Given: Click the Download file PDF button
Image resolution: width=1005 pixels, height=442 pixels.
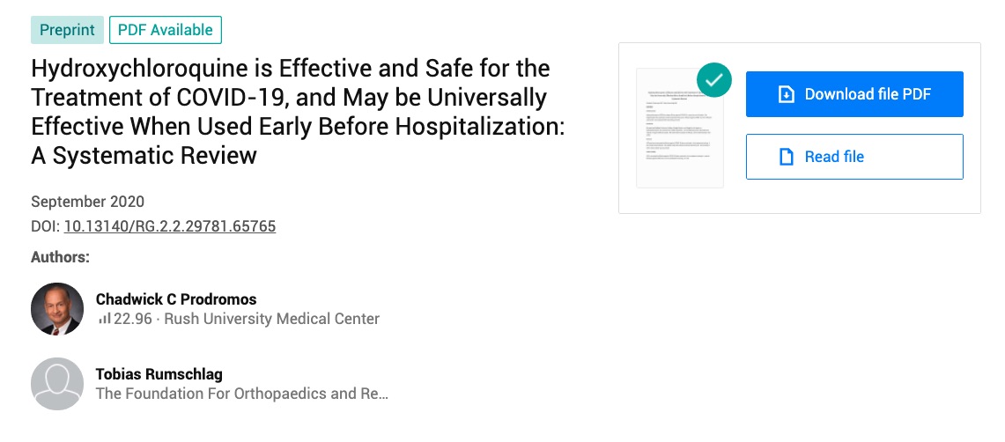Looking at the screenshot, I should [854, 94].
